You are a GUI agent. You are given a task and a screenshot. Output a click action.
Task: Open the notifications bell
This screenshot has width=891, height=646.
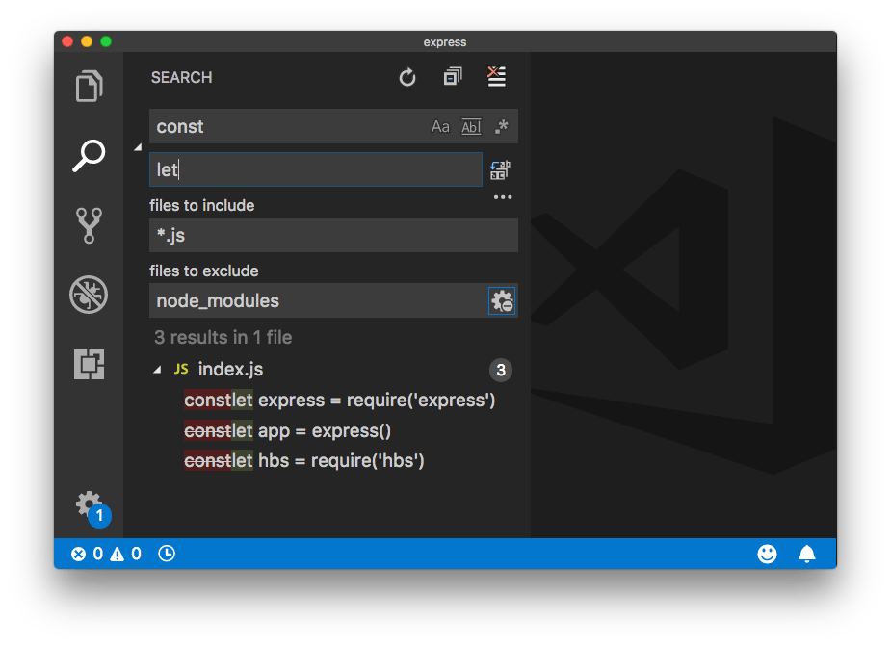(x=806, y=554)
